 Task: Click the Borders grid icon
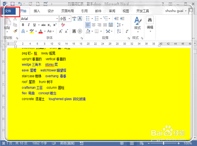coord(97,31)
